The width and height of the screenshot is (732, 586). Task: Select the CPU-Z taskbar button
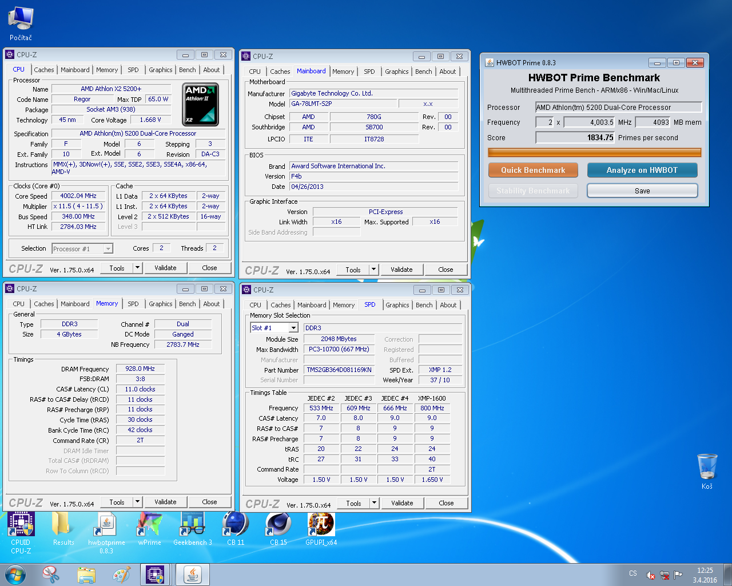pos(156,575)
